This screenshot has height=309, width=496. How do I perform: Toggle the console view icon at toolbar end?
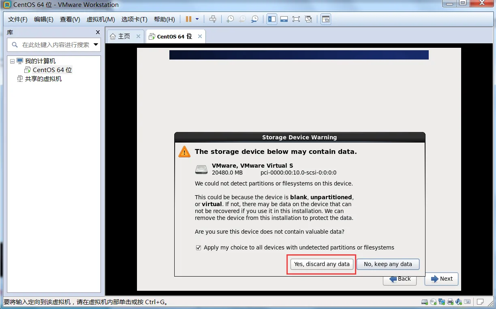point(326,19)
